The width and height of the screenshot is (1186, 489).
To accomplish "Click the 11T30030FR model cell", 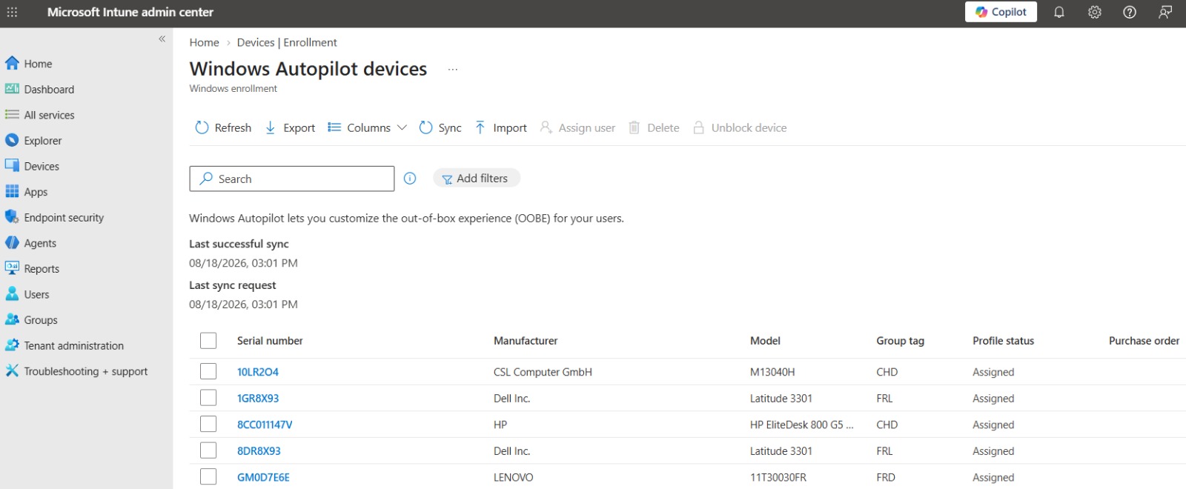I will 778,477.
